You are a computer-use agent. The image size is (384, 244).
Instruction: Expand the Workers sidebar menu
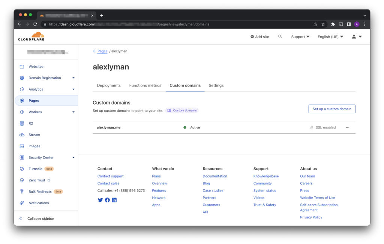pyautogui.click(x=73, y=112)
